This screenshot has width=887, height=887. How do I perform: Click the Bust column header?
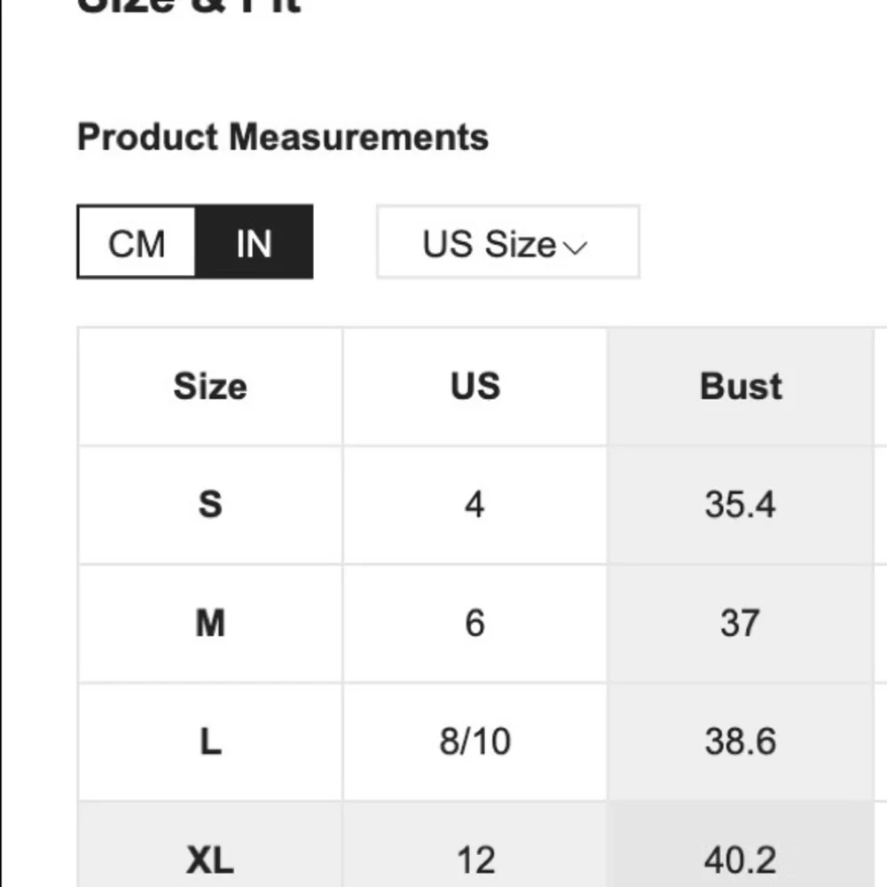point(741,387)
